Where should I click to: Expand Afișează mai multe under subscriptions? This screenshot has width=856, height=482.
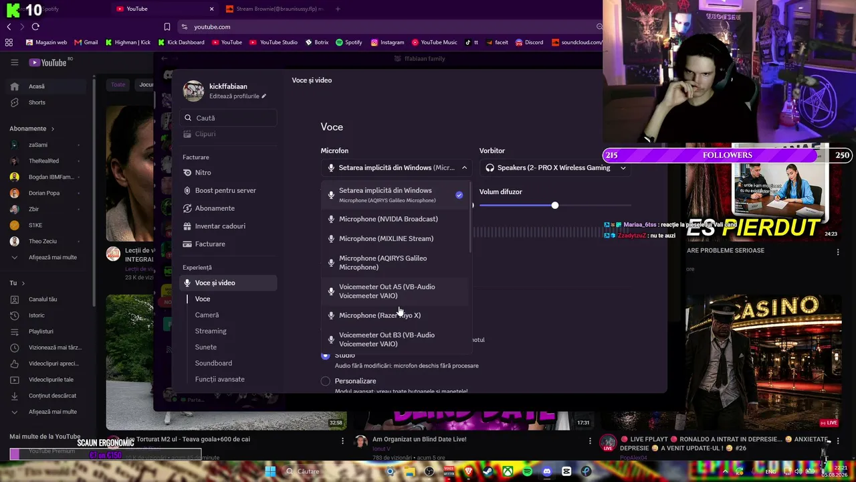coord(47,258)
